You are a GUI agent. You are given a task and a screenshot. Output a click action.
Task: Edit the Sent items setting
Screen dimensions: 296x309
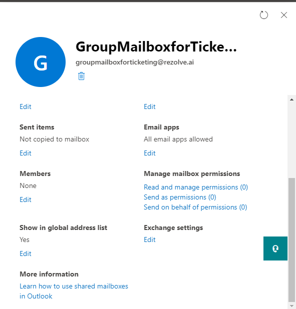[x=26, y=153]
